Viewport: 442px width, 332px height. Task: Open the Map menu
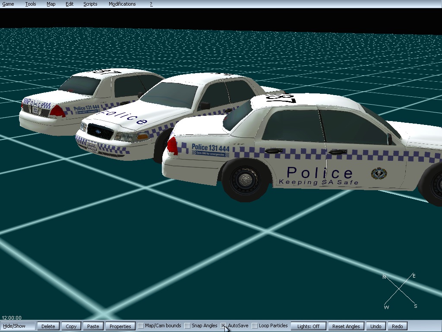[51, 4]
